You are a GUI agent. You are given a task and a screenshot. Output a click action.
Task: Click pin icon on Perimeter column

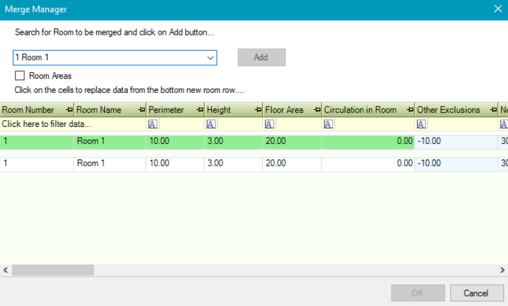(199, 110)
